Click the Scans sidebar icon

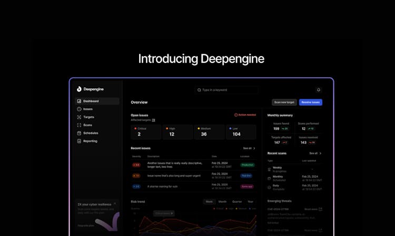79,125
